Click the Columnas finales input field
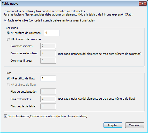 point(48,61)
